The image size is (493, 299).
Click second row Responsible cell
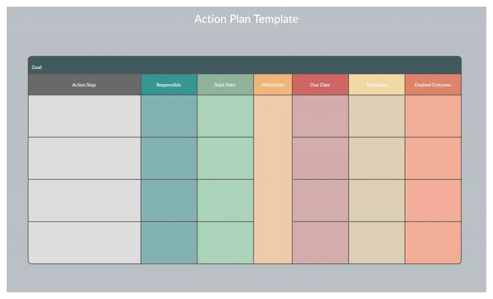pos(169,158)
